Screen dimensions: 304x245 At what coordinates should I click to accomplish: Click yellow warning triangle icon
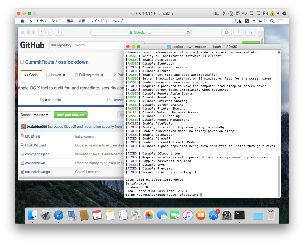tap(272, 13)
